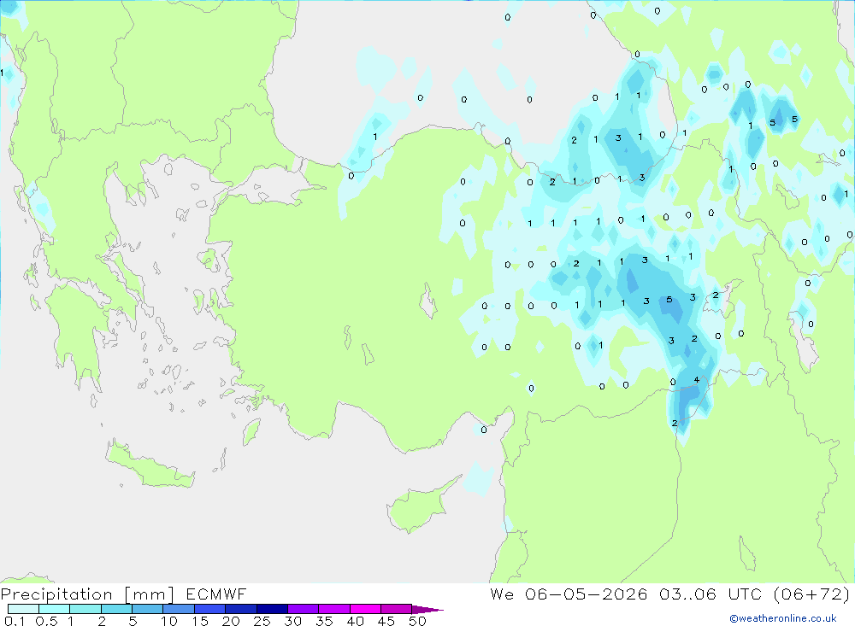Click the arrow tip at the legend end
Screen dimensions: 855x626
[428, 610]
